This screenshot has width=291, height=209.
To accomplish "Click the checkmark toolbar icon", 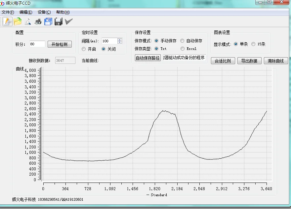I will (69, 21).
